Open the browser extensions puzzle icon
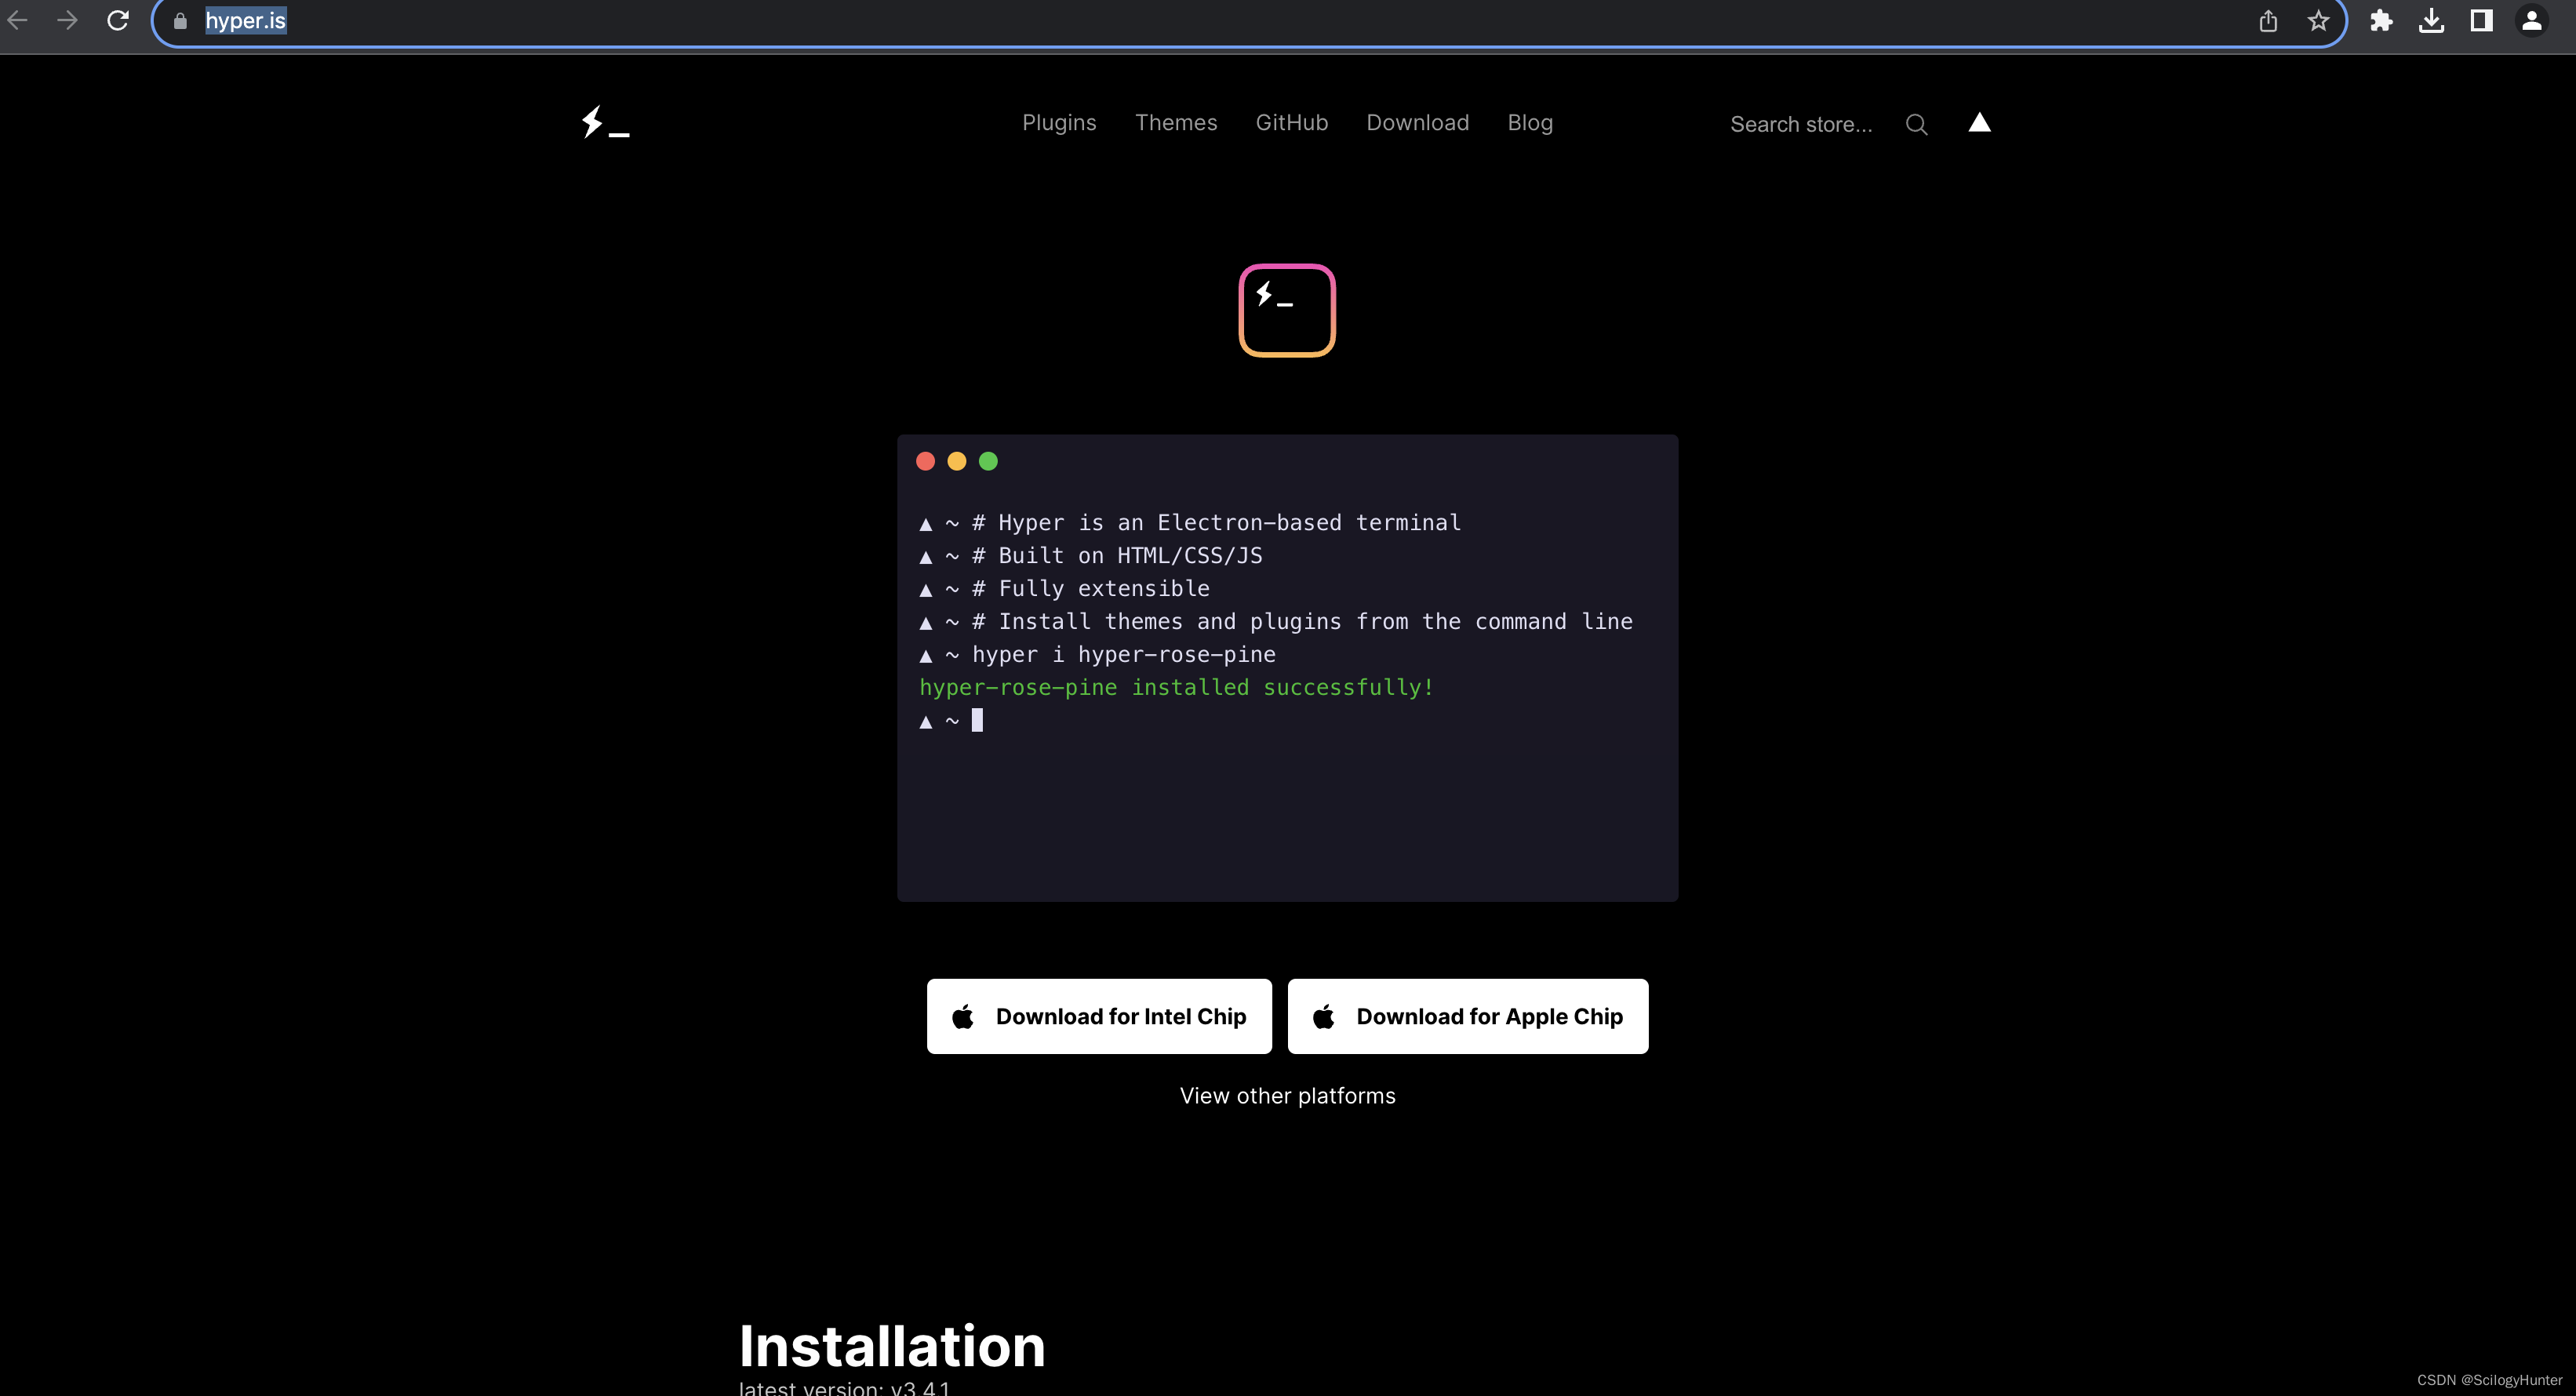The width and height of the screenshot is (2576, 1396). (x=2381, y=20)
